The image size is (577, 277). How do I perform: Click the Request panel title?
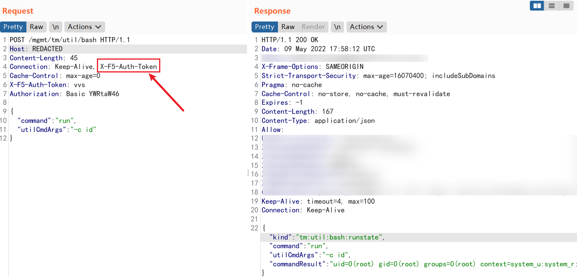coord(18,11)
